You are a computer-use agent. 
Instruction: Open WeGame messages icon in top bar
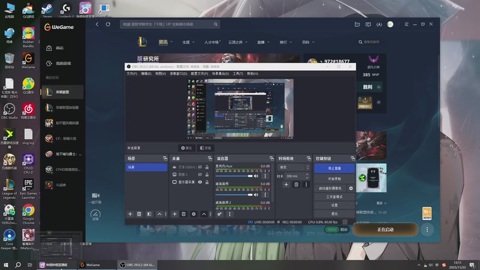tap(368, 24)
